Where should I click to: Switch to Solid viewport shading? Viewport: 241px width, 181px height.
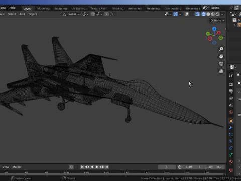point(208,14)
